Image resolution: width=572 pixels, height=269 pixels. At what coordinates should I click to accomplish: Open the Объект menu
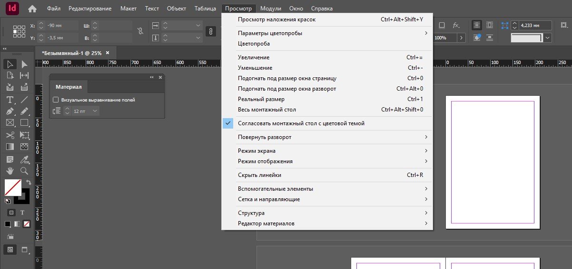(x=177, y=9)
